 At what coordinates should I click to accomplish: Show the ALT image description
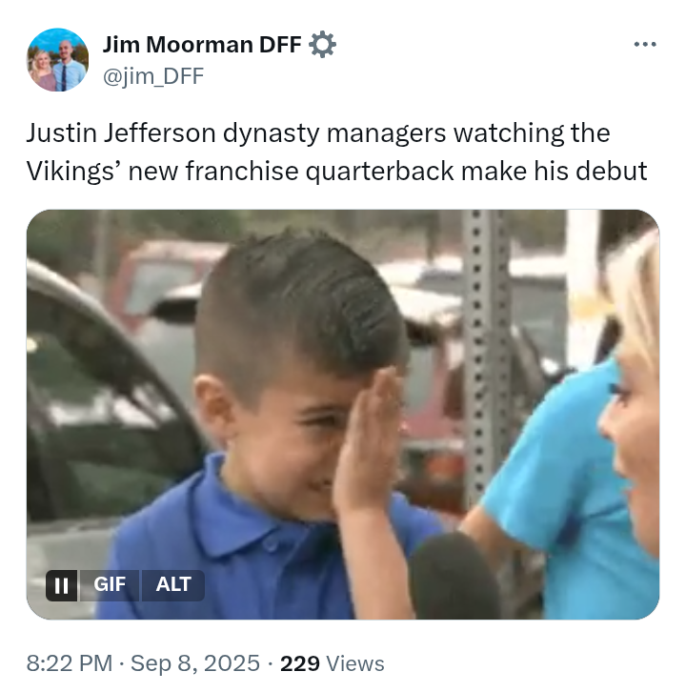[x=173, y=585]
